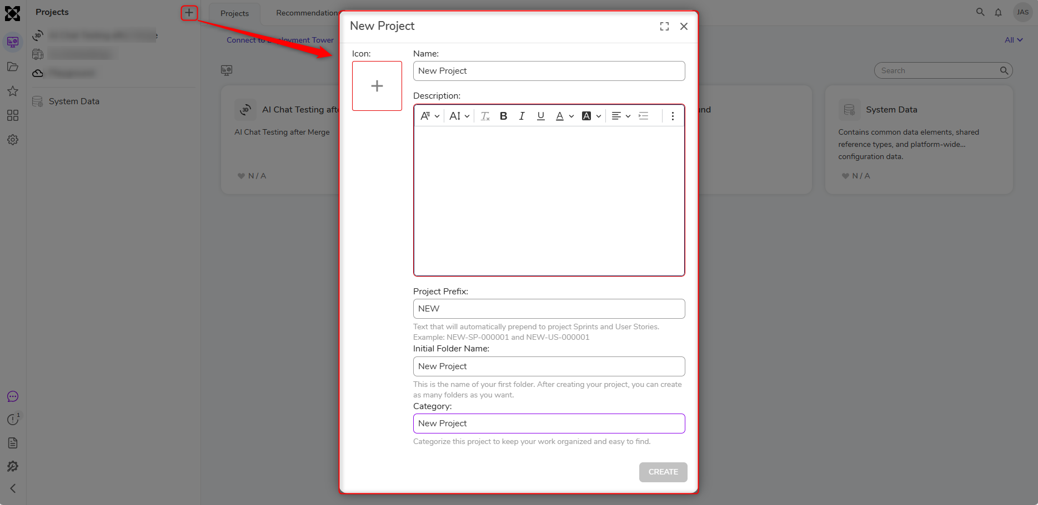Switch to the Projects tab
Image resolution: width=1038 pixels, height=505 pixels.
(x=234, y=13)
